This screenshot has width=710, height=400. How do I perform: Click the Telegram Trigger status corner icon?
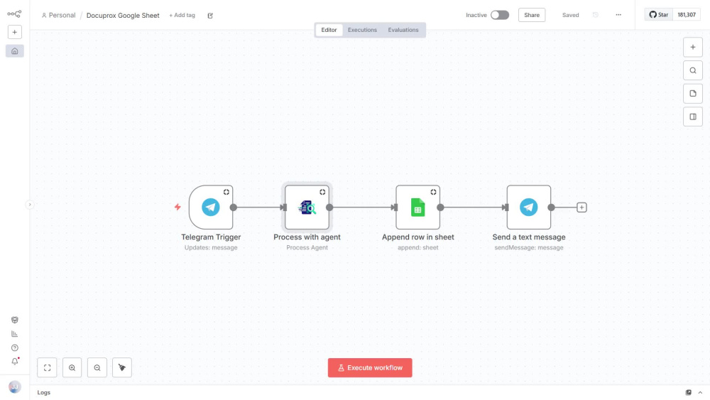(x=226, y=192)
